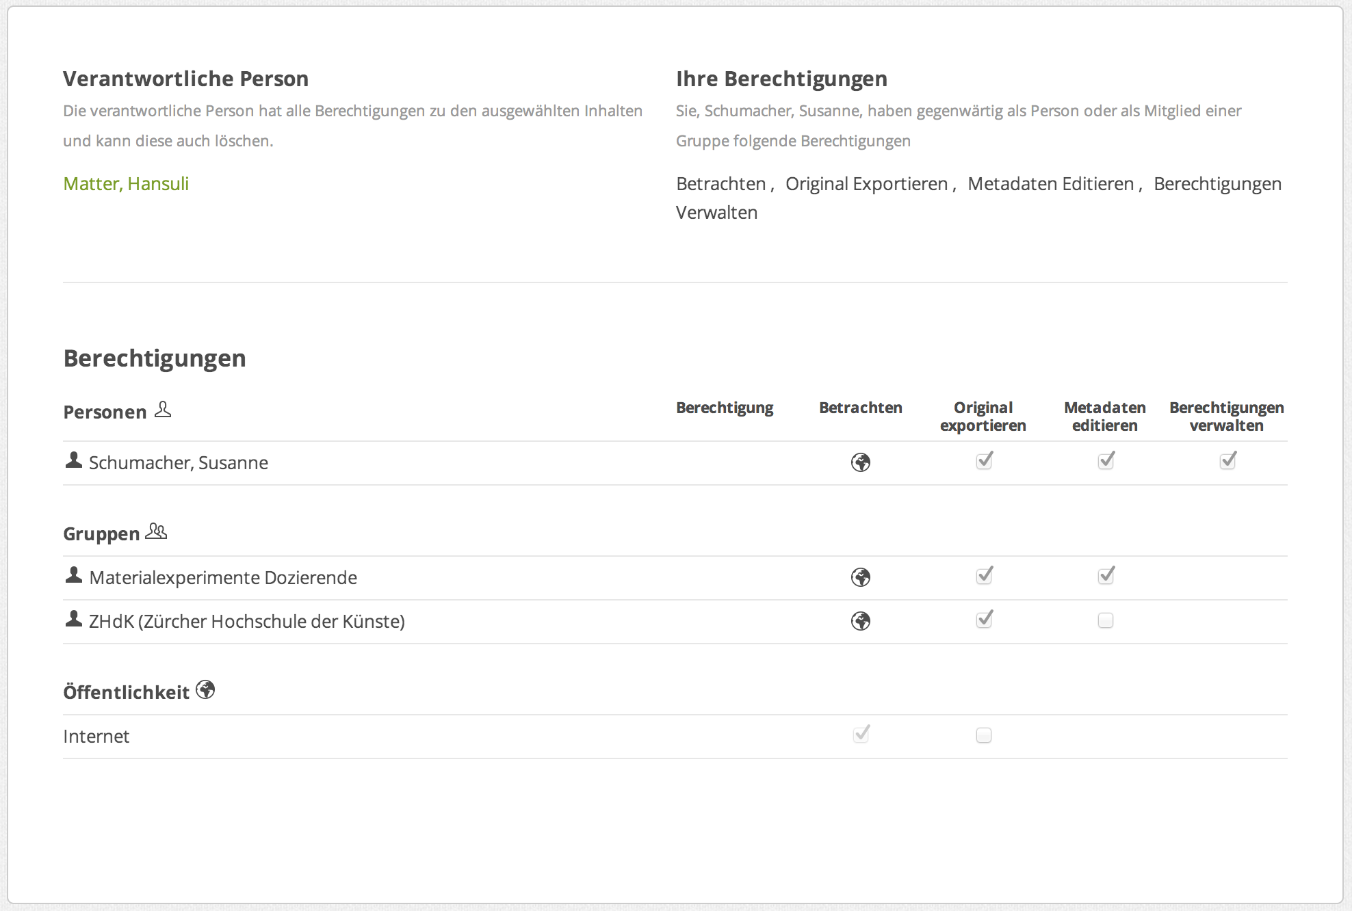The width and height of the screenshot is (1352, 911).
Task: Toggle Original exportieren for ZHdK group
Action: pos(983,620)
